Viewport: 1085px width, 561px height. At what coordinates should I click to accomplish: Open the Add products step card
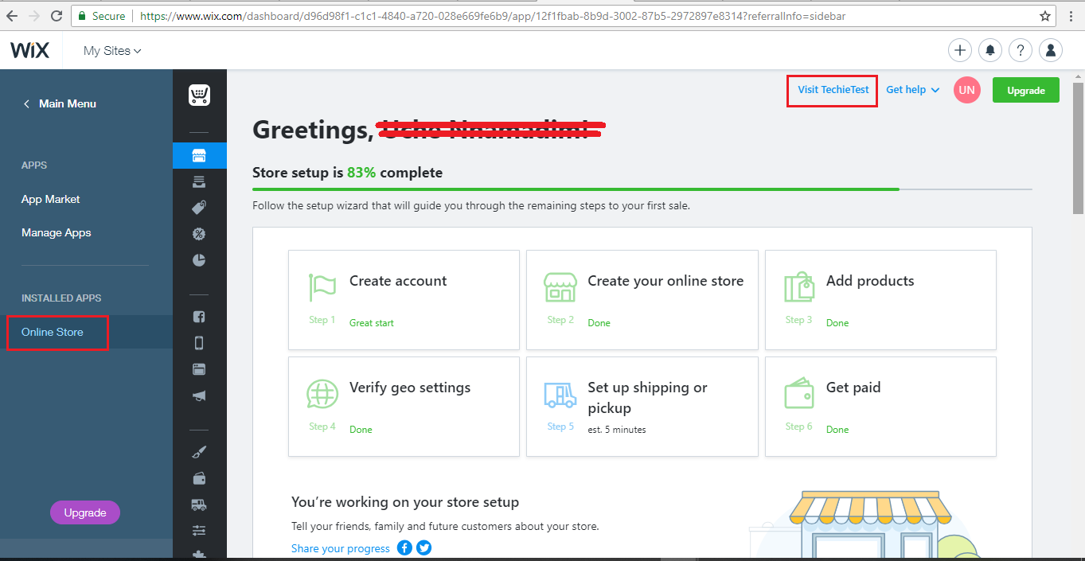click(x=880, y=300)
